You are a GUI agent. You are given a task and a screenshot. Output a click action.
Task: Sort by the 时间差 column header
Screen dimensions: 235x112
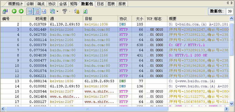pos(35,19)
